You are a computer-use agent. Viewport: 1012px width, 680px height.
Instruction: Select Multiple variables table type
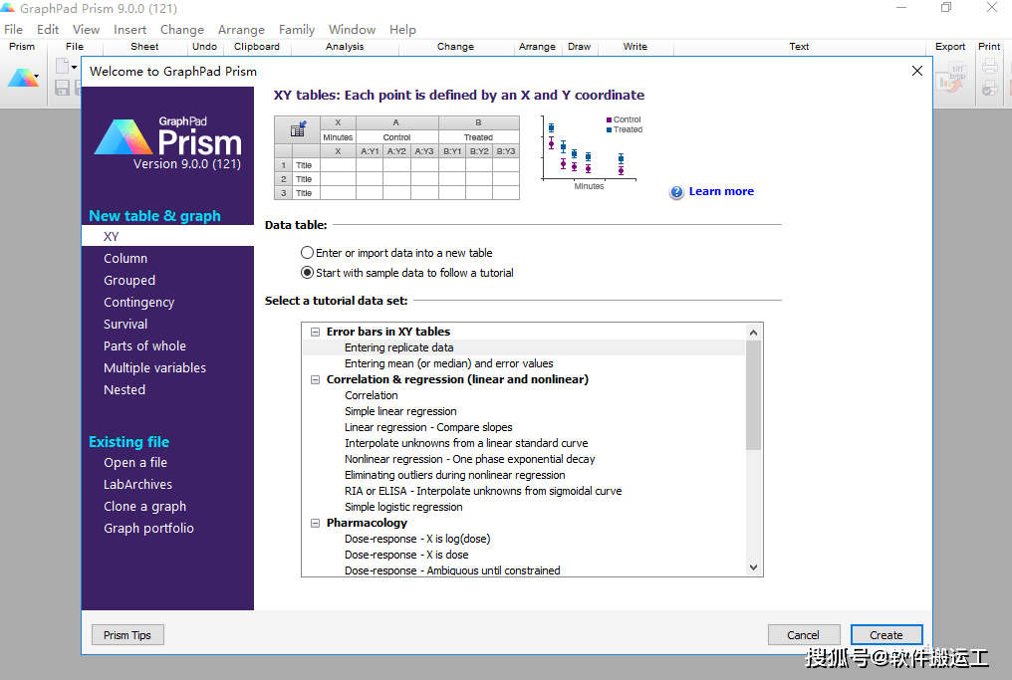[155, 367]
